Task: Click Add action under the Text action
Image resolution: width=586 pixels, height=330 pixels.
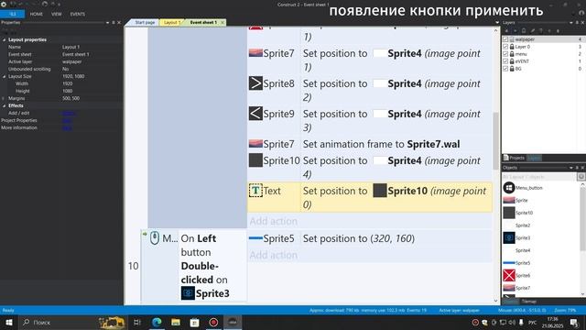Action: tap(274, 221)
